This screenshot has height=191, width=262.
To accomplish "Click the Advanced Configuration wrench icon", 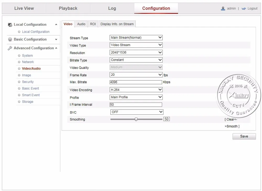I will (x=10, y=48).
